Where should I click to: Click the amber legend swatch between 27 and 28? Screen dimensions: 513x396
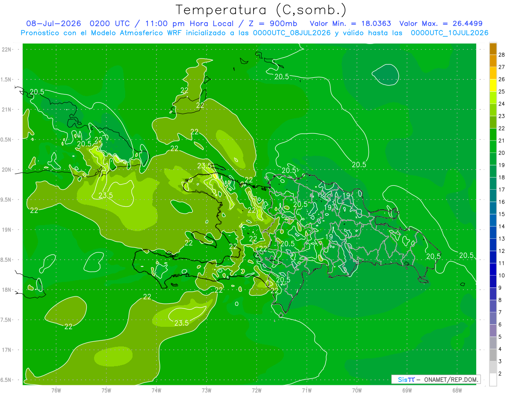coord(493,61)
